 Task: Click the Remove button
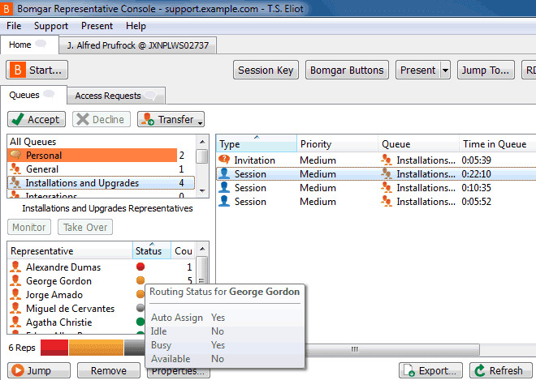pyautogui.click(x=109, y=370)
